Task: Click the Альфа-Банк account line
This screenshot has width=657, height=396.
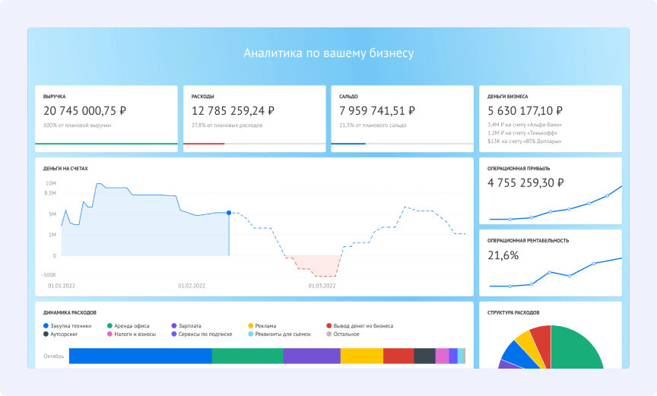Action: [524, 125]
